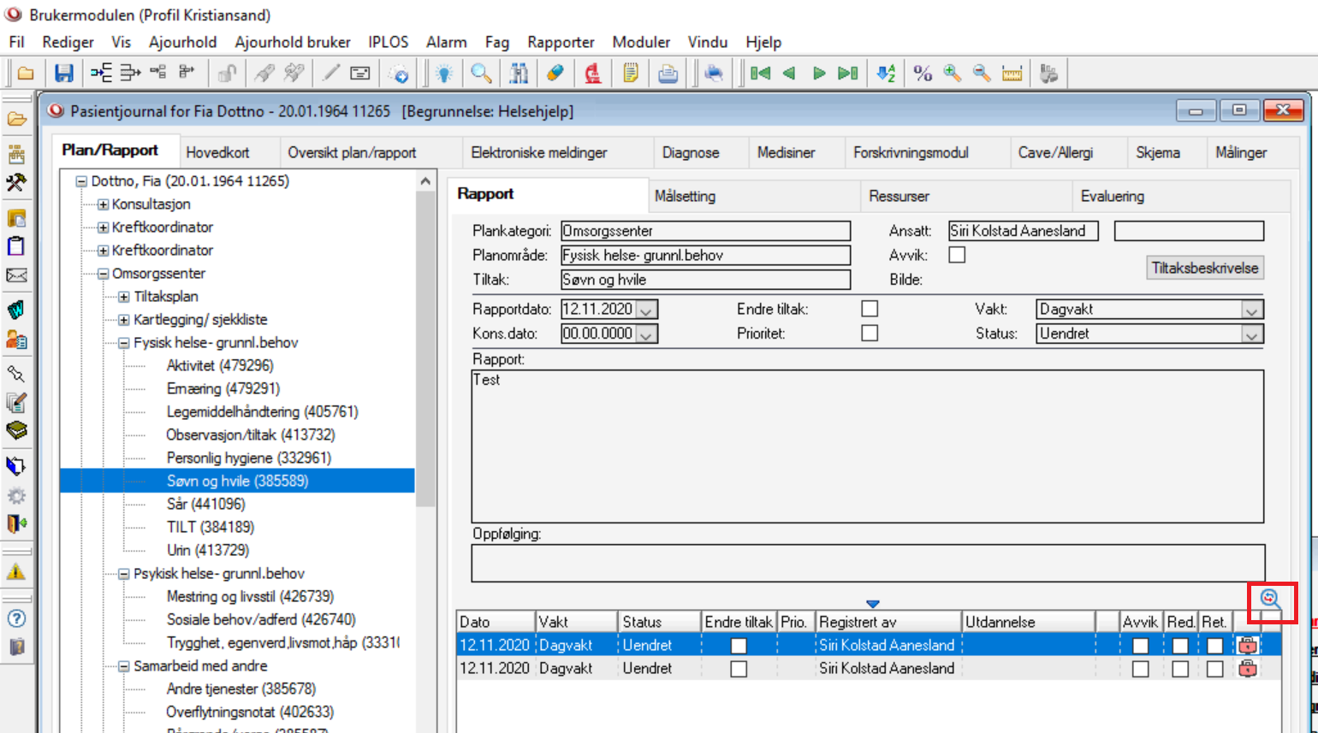Toggle the Endre tiltak checkbox in form
The height and width of the screenshot is (733, 1318).
[870, 309]
